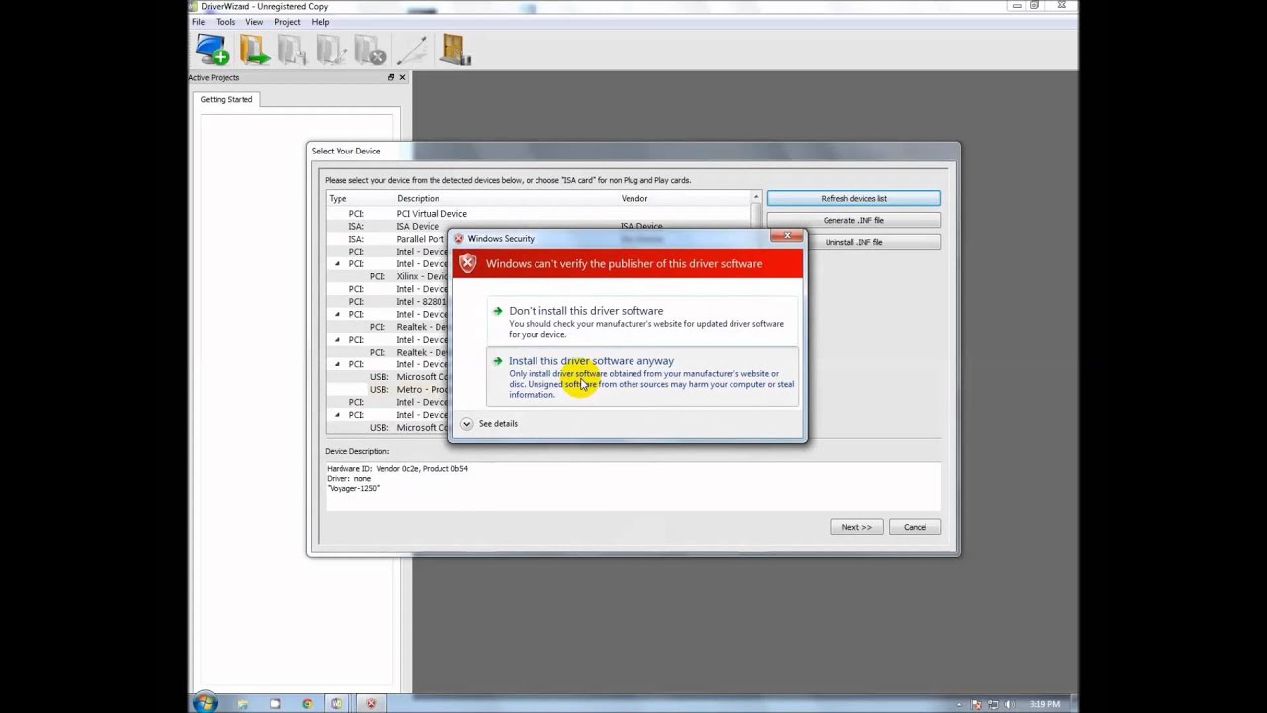Close the Active Projects panel

point(402,77)
